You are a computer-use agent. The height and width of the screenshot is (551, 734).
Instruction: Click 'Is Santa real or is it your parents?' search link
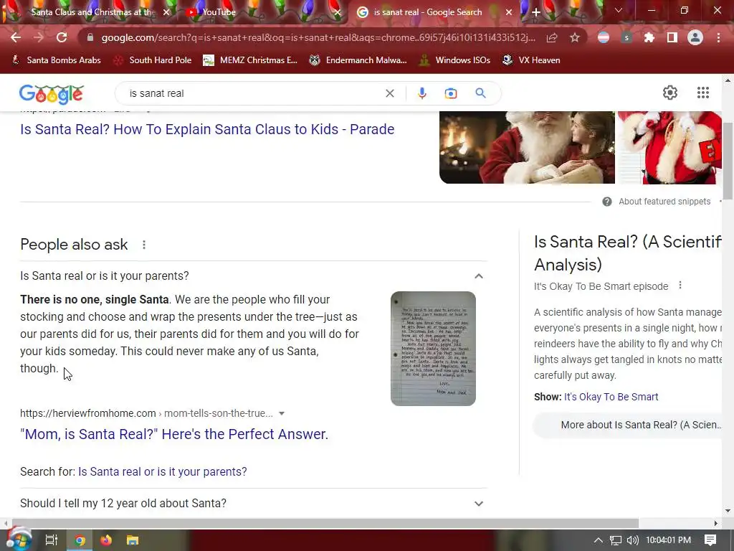pos(163,472)
